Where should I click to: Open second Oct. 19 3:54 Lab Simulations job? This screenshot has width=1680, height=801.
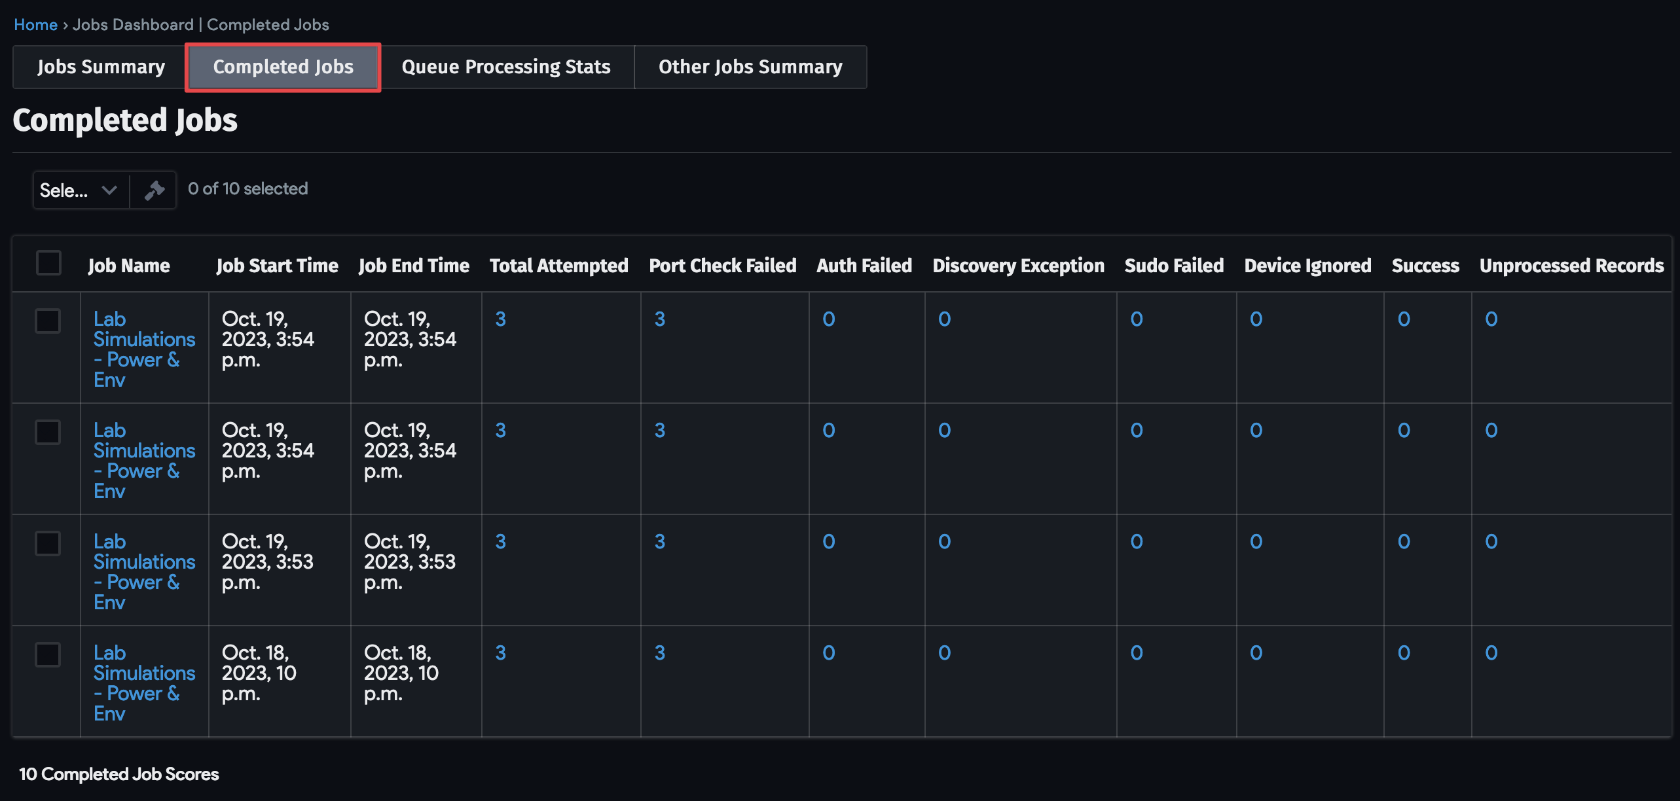[x=144, y=461]
